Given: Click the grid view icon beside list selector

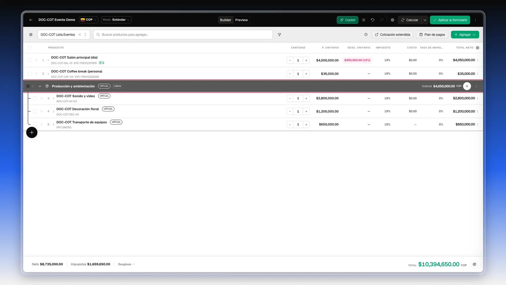Looking at the screenshot, I should (x=31, y=35).
